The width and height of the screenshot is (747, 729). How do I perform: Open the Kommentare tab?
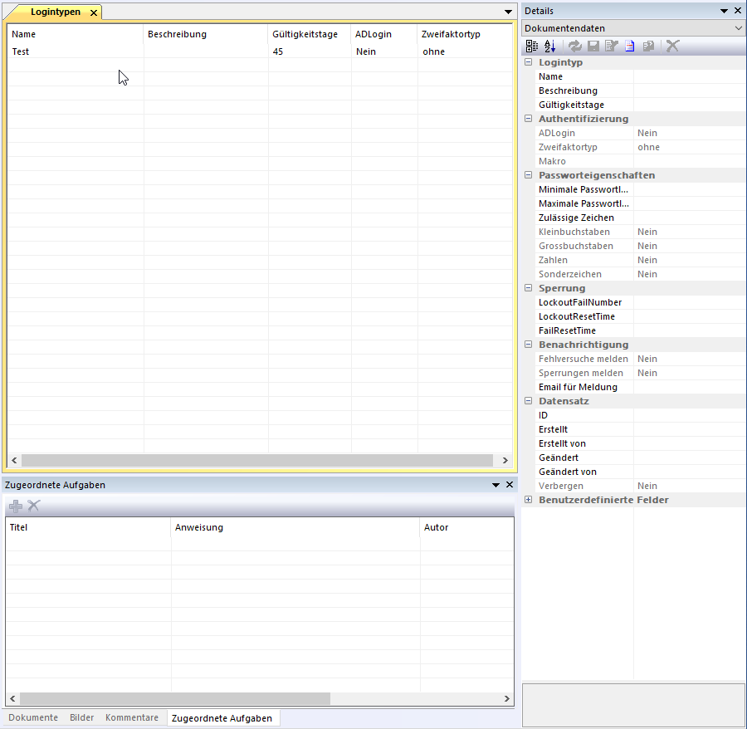point(131,717)
